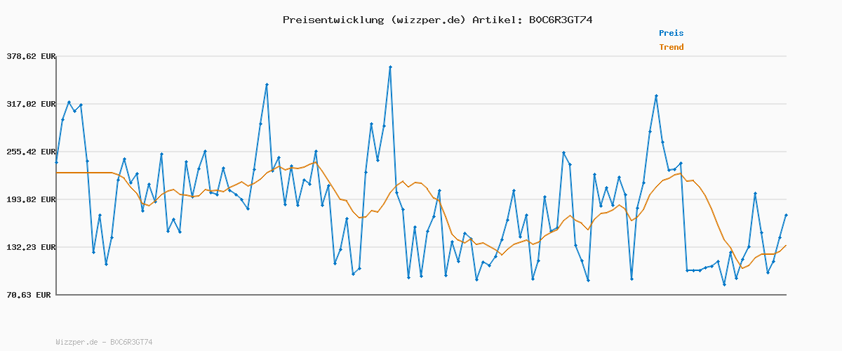842x351 pixels.
Task: Click the orange trend line's right end
Action: coord(786,245)
